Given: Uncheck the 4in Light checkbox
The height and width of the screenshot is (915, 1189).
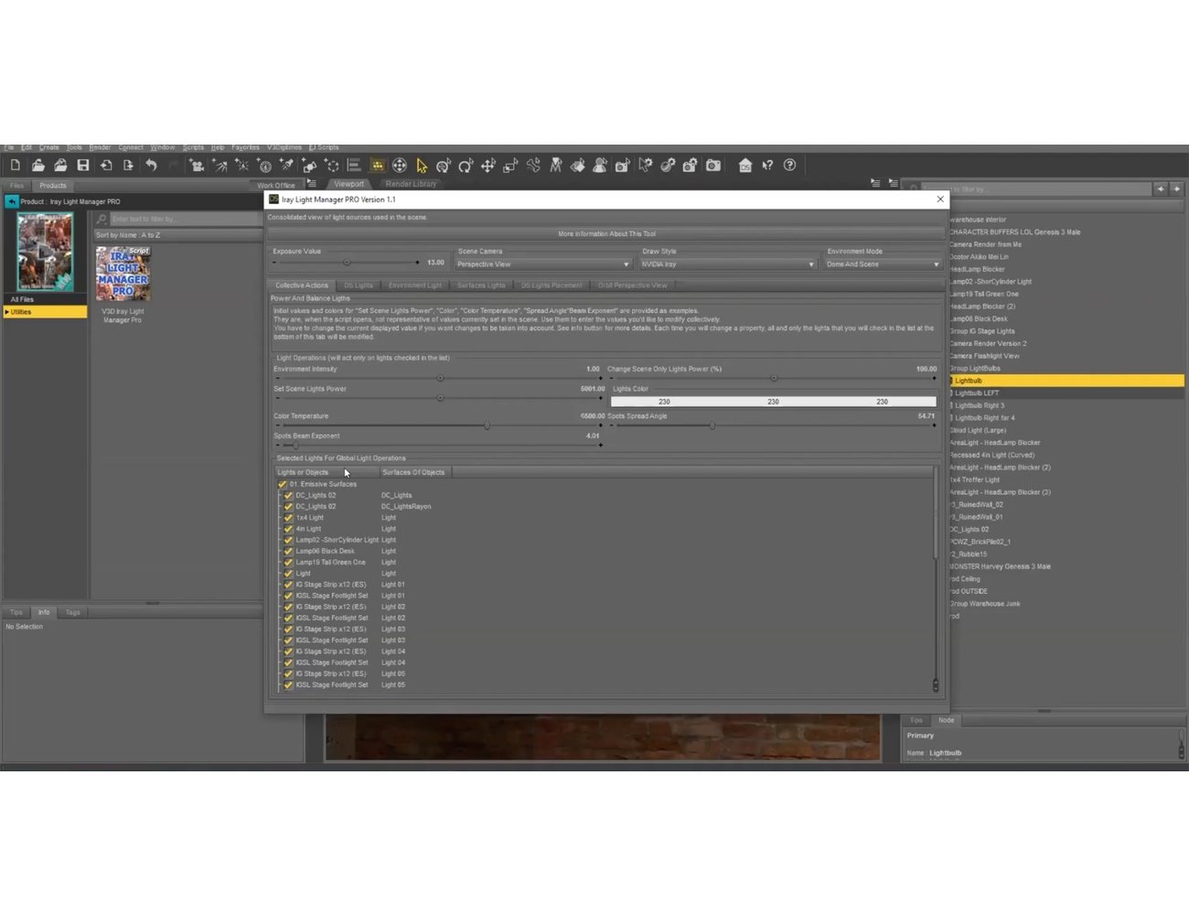Looking at the screenshot, I should [288, 529].
